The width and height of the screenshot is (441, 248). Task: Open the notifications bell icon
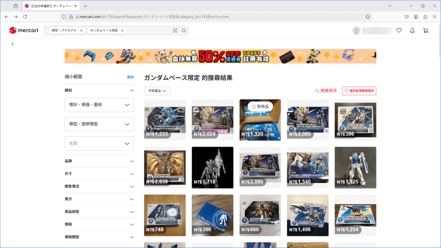tap(412, 31)
